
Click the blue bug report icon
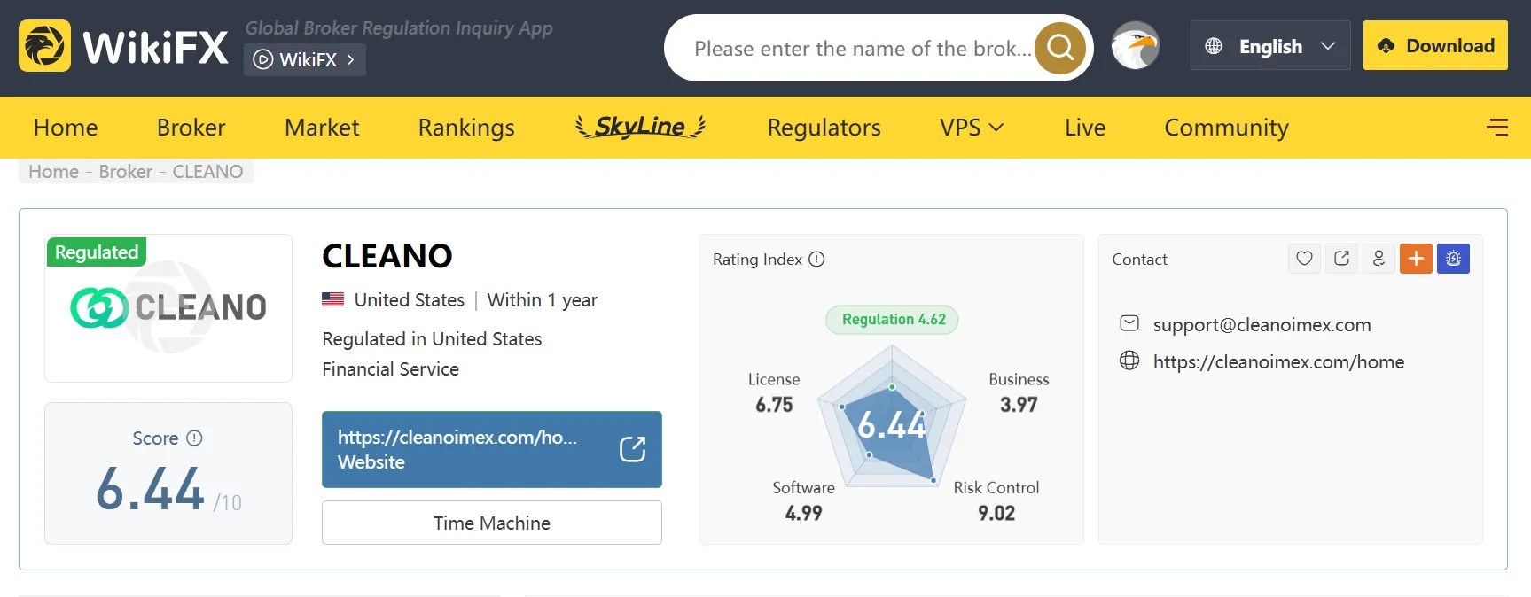1453,259
